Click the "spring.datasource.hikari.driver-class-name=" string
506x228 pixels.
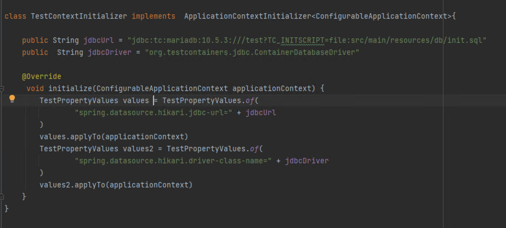pos(173,161)
